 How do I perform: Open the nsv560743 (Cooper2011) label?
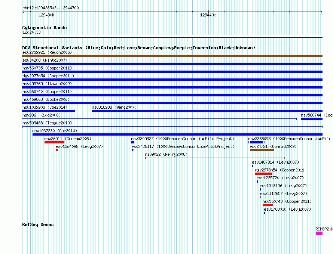coord(287,201)
